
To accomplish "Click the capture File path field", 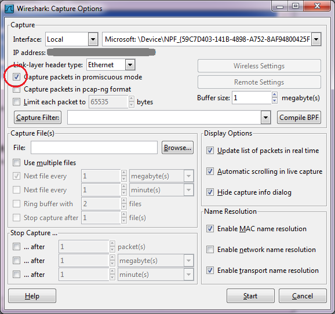I will click(x=94, y=148).
